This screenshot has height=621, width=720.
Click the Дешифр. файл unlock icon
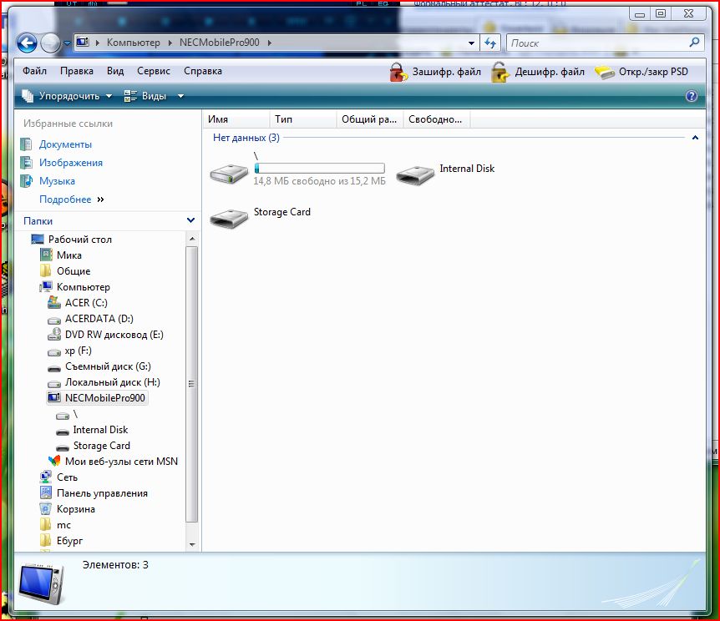pos(500,73)
